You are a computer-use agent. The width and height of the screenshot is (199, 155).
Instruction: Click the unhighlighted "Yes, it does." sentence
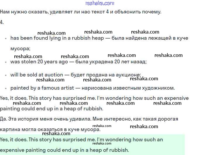click(94, 98)
